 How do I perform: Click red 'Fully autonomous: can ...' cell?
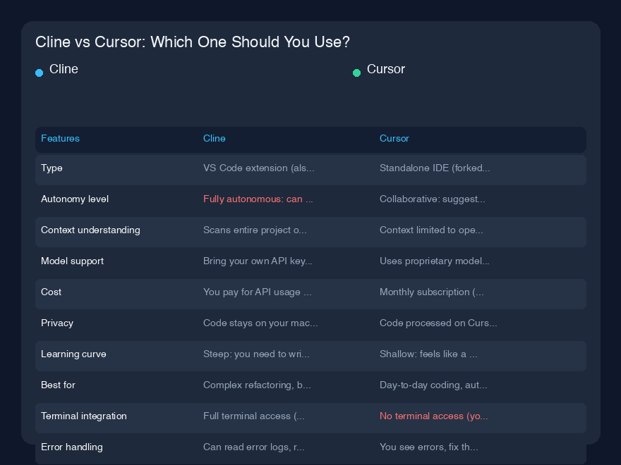[258, 199]
